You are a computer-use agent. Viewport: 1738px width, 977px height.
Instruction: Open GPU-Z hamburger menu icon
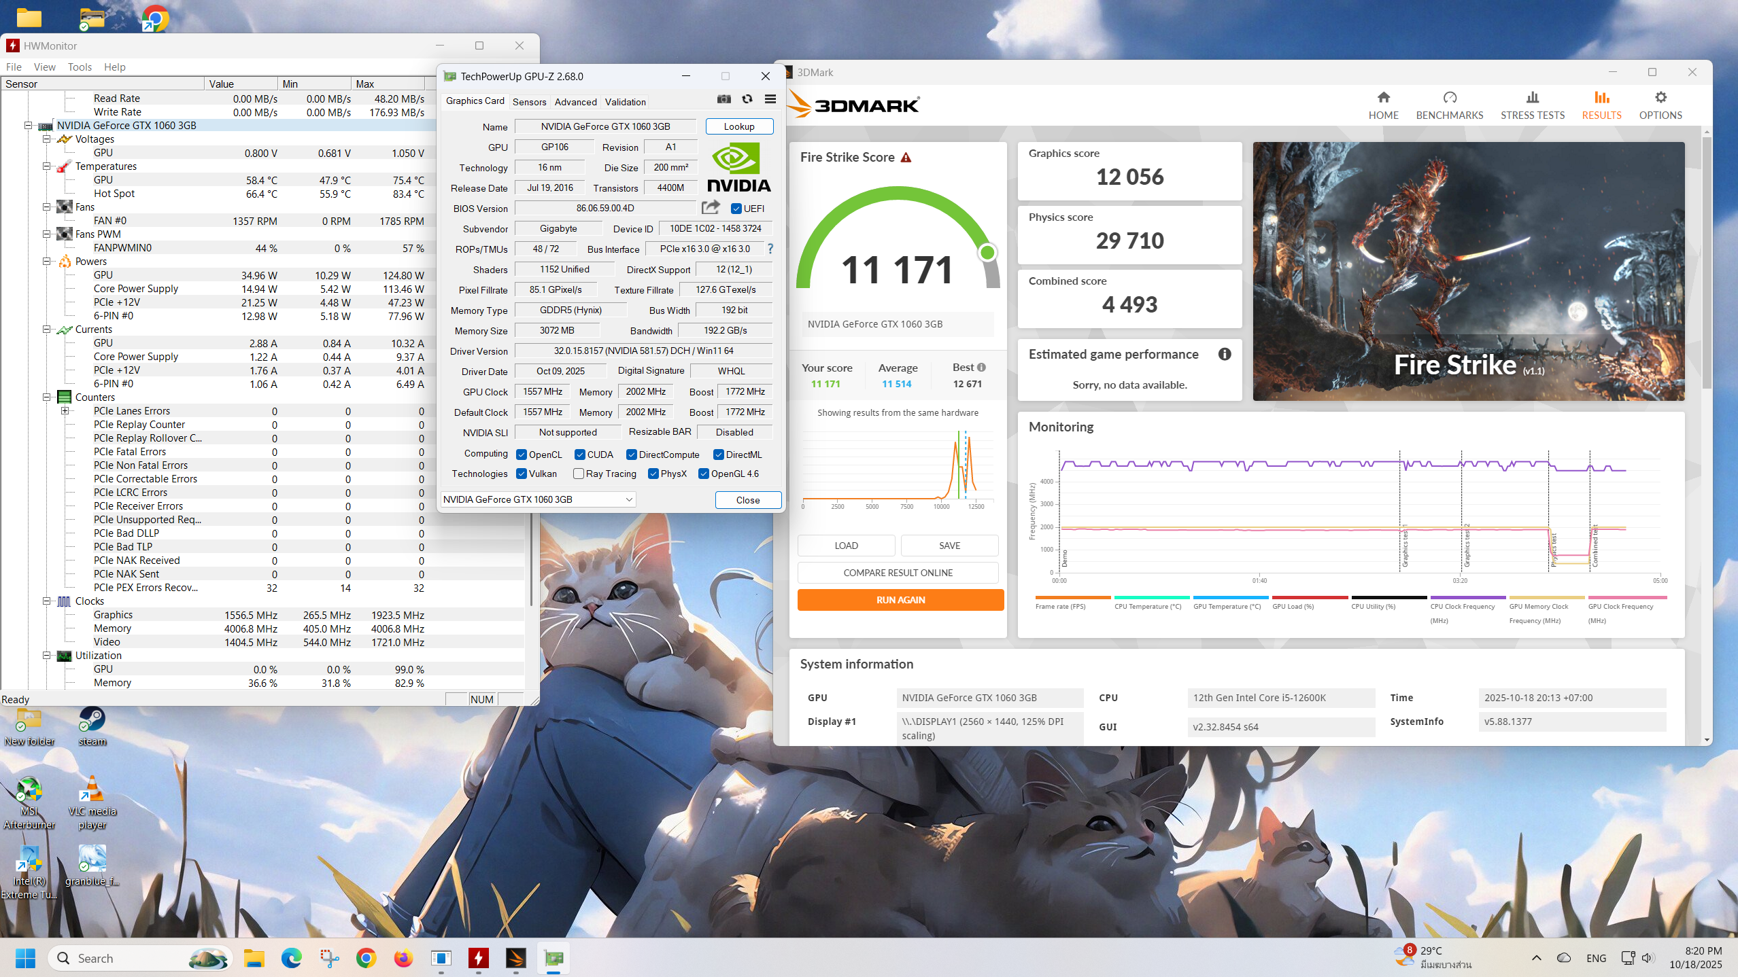(x=770, y=100)
